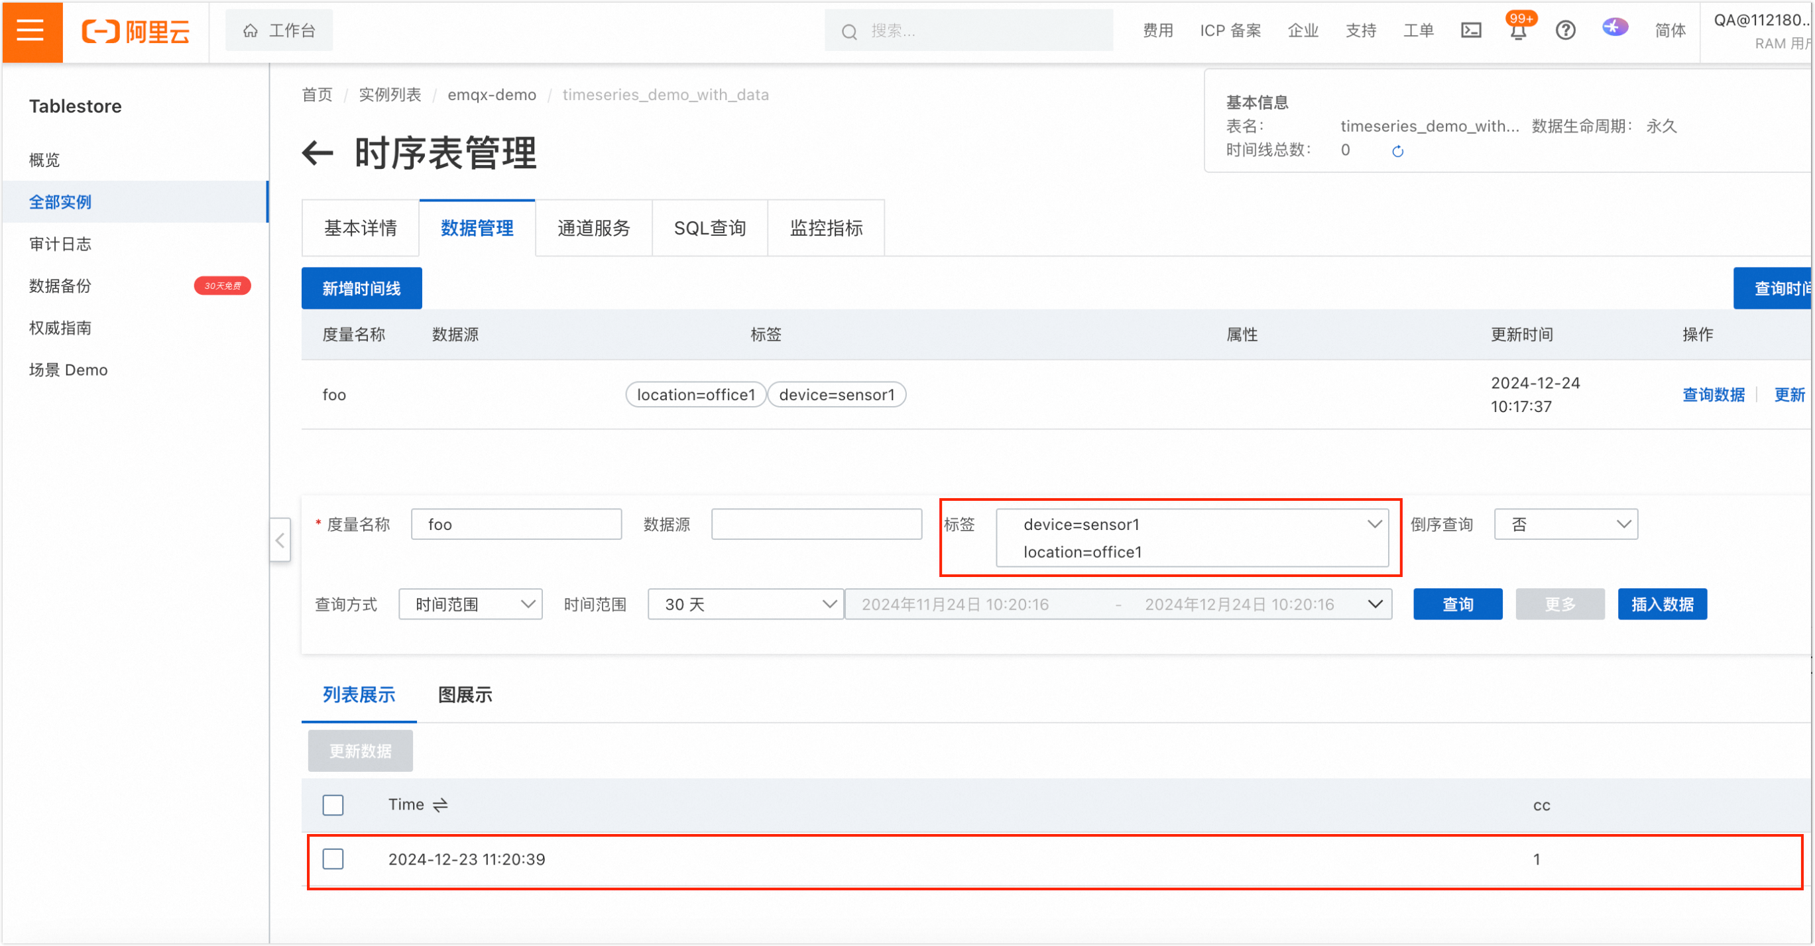
Task: Expand the 标签 tags dropdown
Action: (x=1374, y=525)
